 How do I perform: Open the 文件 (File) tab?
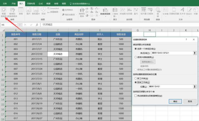(5, 3)
